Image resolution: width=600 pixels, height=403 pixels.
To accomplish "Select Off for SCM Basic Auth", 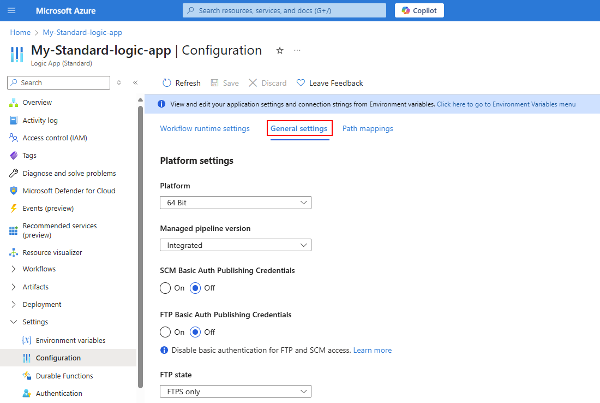I will point(195,288).
